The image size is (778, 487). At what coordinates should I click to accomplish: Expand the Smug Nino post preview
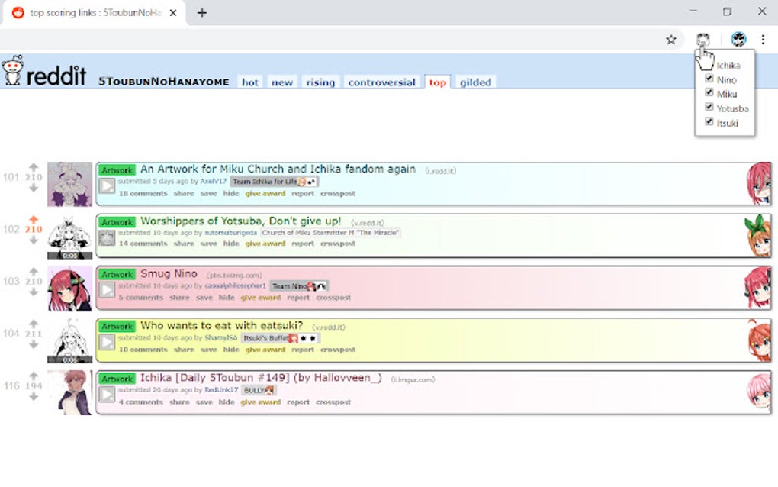pyautogui.click(x=107, y=289)
